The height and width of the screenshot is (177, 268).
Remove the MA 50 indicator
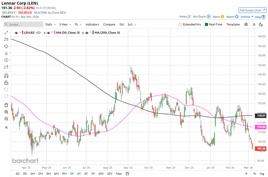click(x=44, y=33)
